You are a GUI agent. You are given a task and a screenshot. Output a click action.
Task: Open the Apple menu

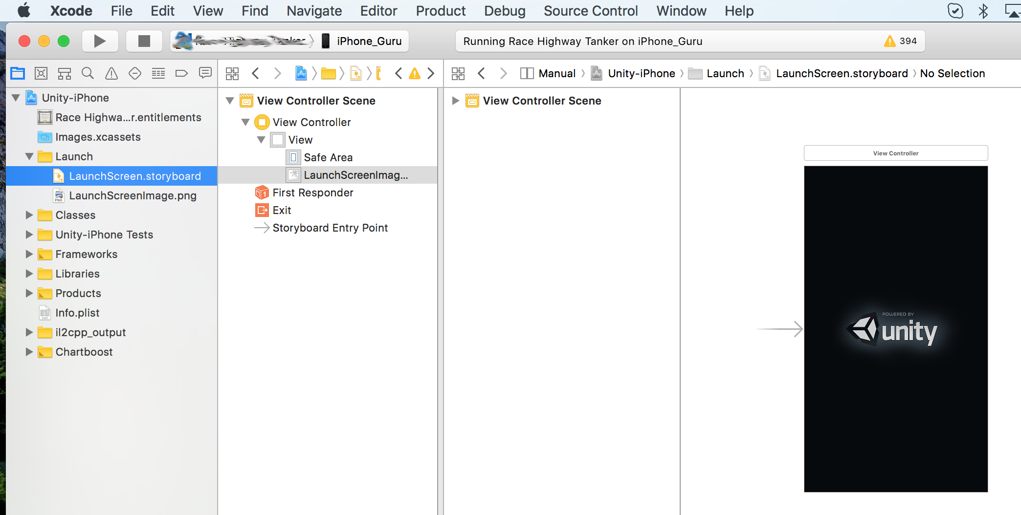pyautogui.click(x=24, y=10)
